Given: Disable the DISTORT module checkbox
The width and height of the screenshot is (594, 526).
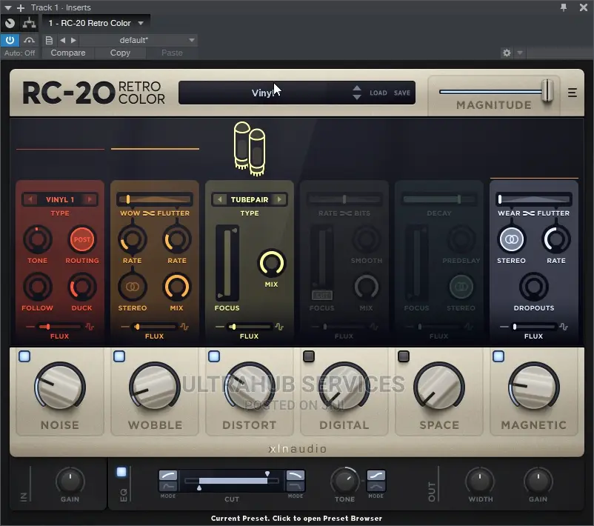Looking at the screenshot, I should click(x=214, y=356).
